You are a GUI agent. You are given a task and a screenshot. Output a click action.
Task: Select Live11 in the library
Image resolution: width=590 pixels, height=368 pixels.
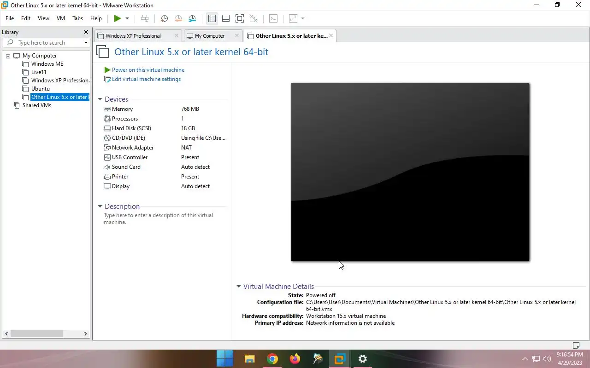pyautogui.click(x=39, y=72)
